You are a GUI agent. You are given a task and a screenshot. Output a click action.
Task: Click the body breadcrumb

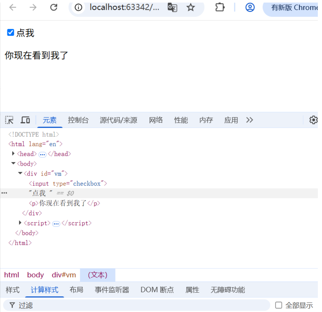35,275
